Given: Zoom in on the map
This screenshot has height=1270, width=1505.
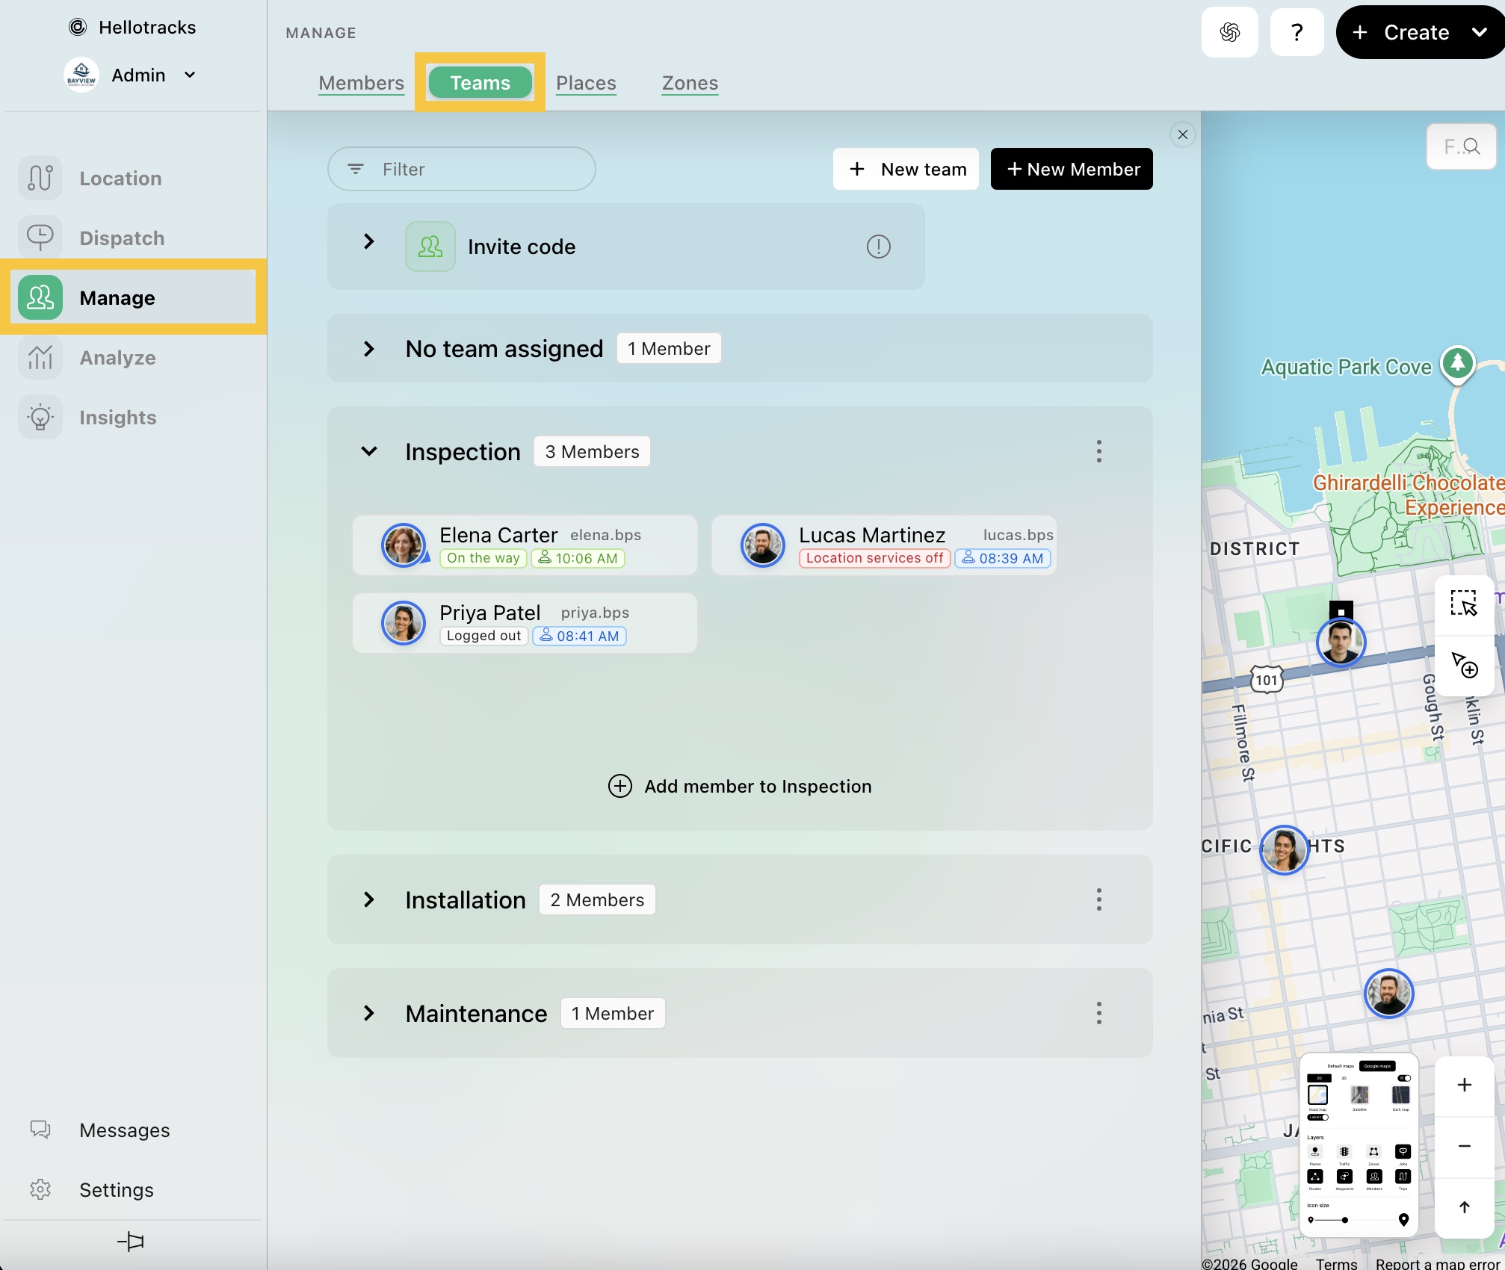Looking at the screenshot, I should (x=1464, y=1085).
